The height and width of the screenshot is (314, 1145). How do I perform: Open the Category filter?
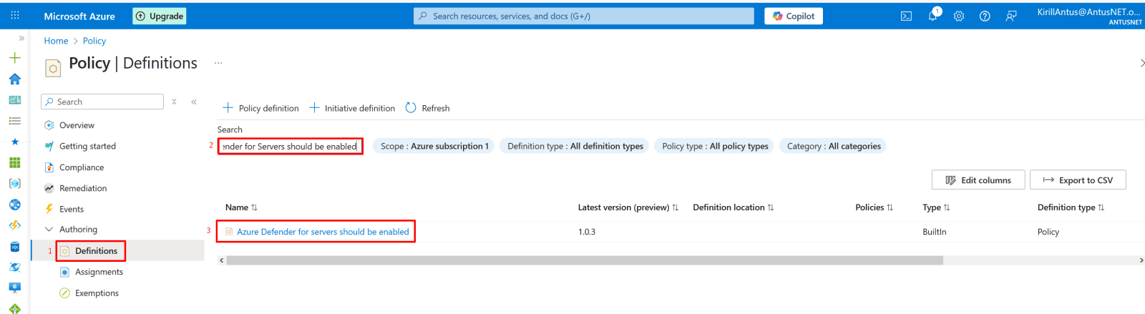pos(833,146)
